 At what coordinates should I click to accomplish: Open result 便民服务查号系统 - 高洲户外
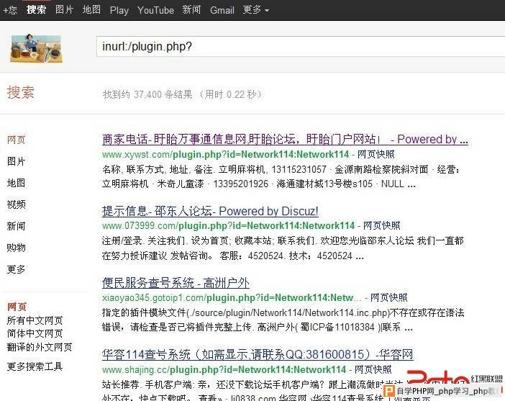176,283
